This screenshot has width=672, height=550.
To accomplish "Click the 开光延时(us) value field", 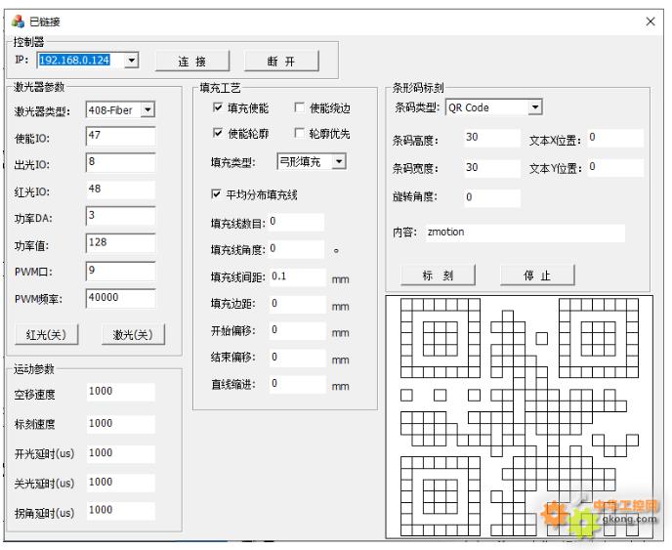I will (x=120, y=453).
